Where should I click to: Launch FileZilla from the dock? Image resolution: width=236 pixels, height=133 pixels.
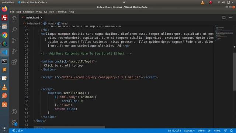4,18
